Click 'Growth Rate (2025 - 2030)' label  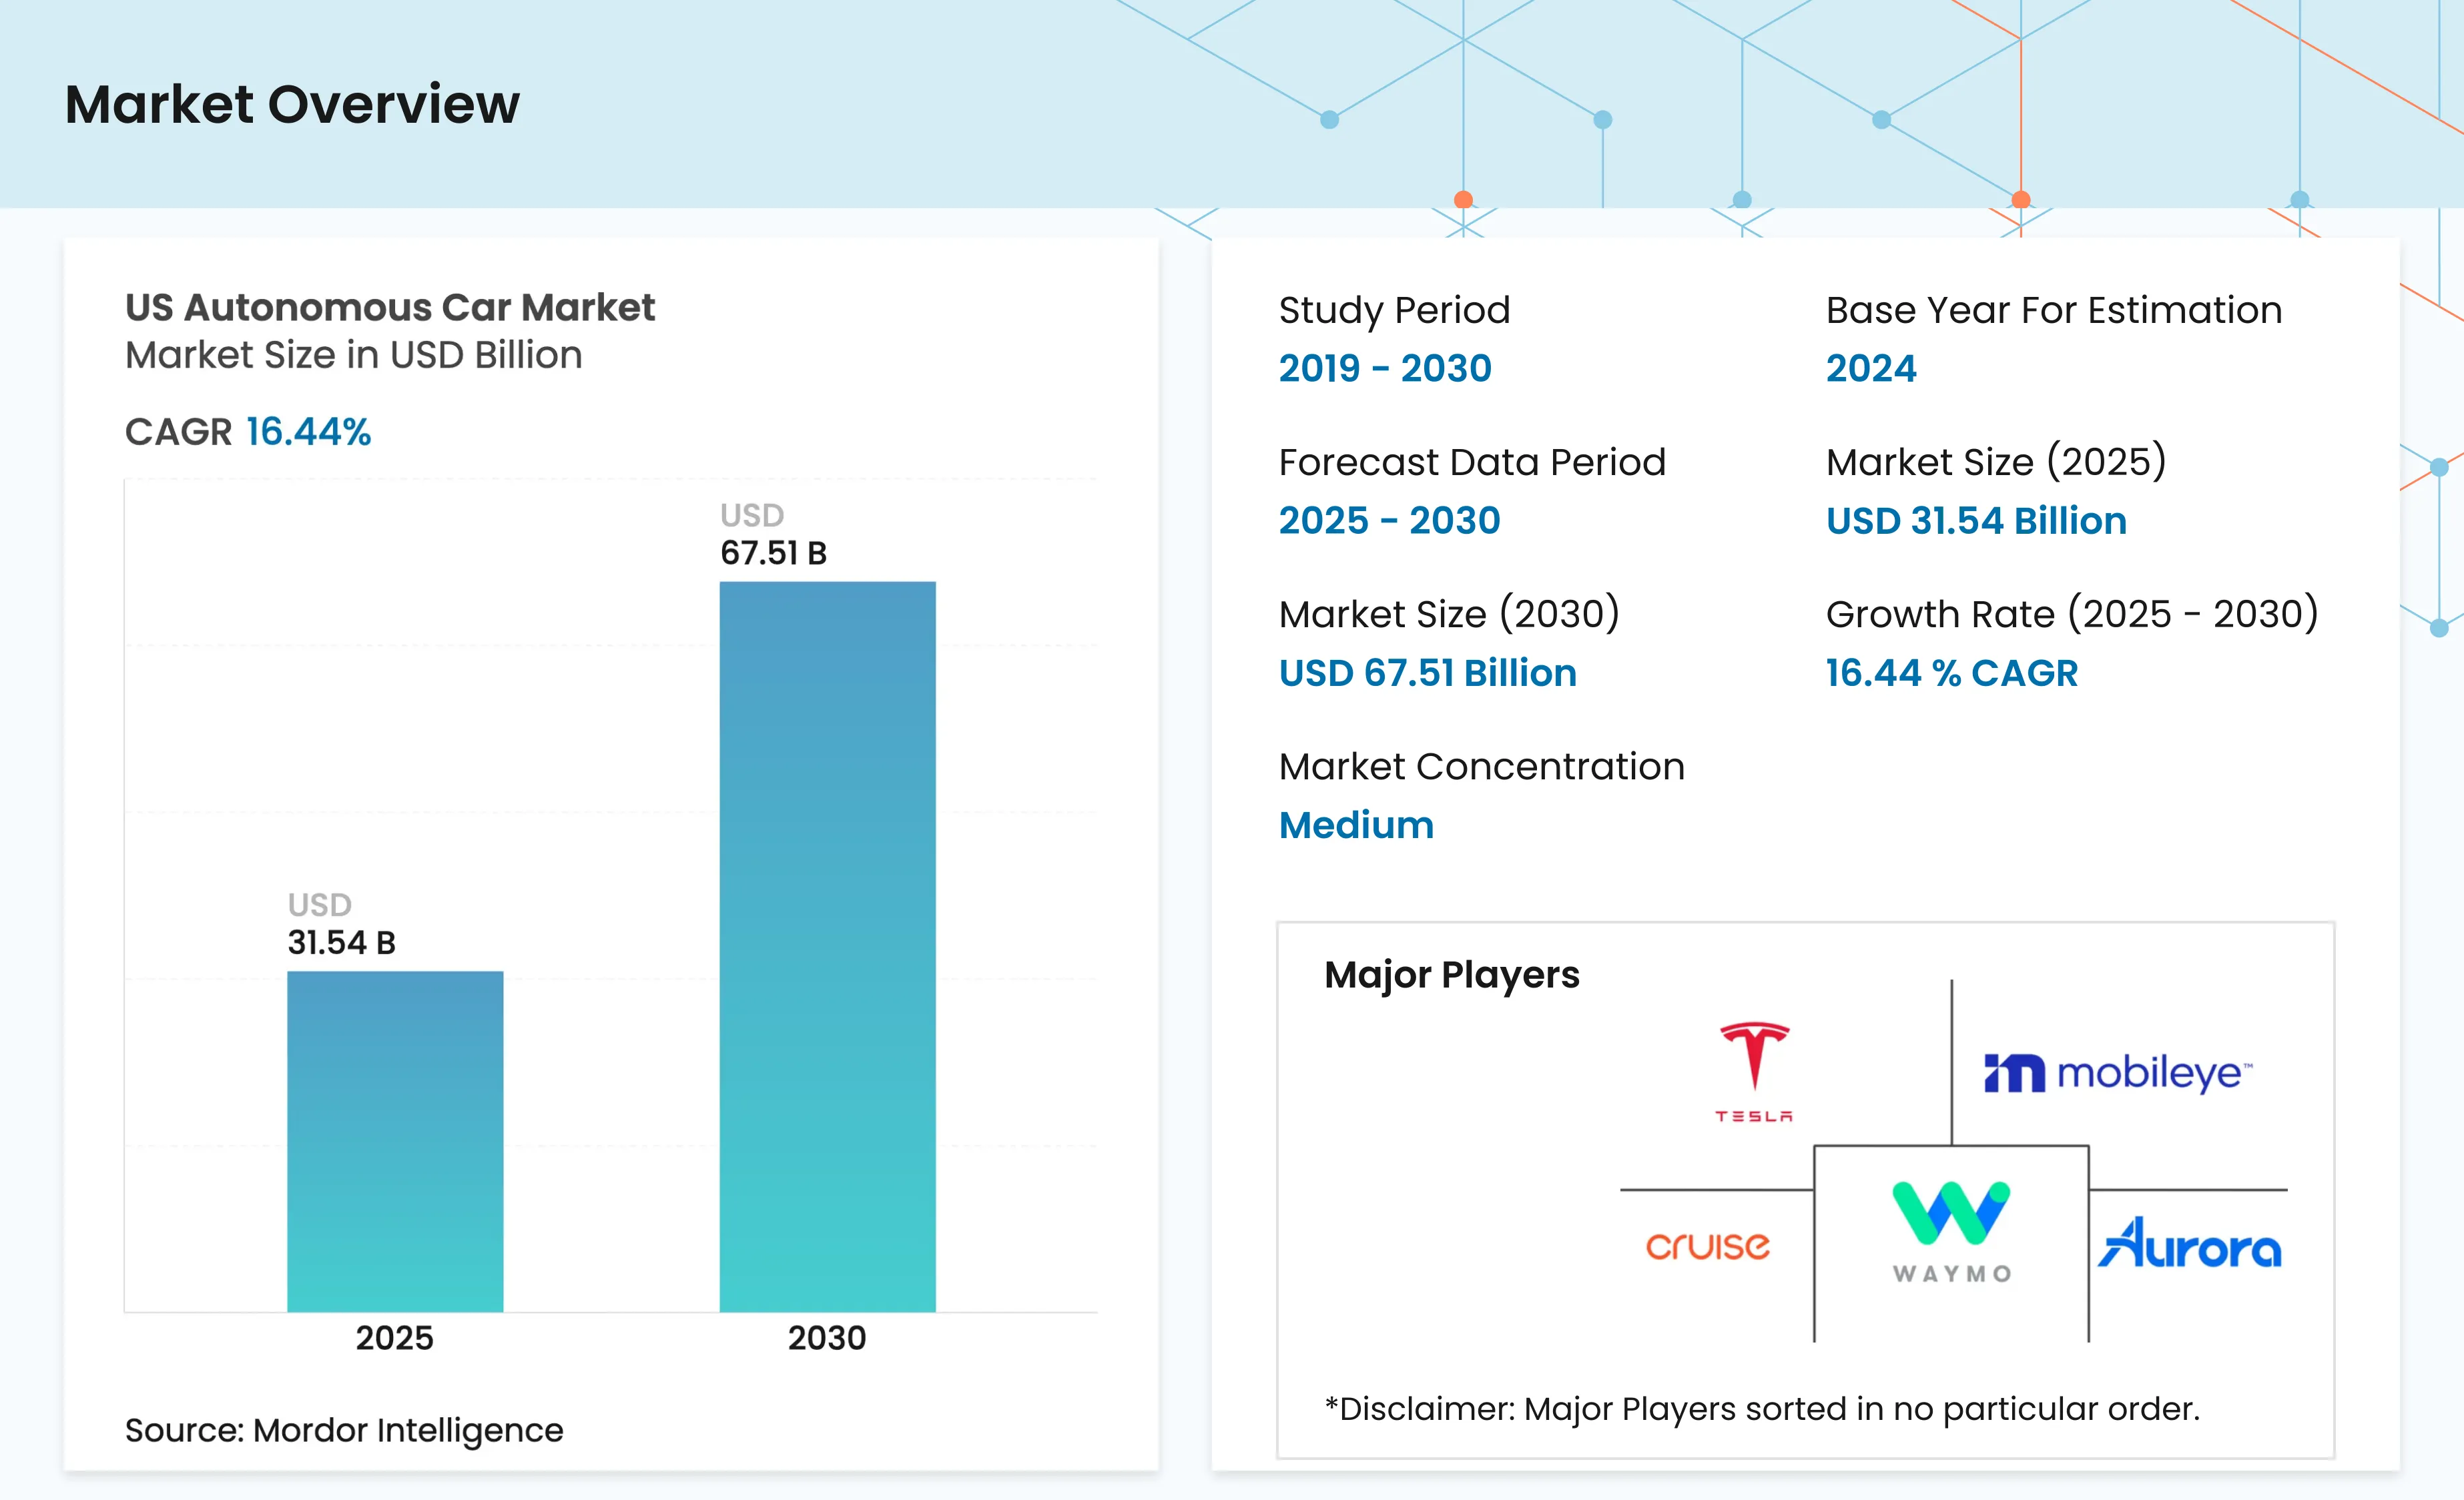coord(2072,614)
